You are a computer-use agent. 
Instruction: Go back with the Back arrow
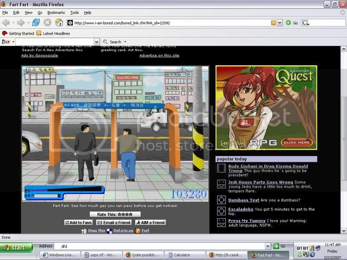6,23
